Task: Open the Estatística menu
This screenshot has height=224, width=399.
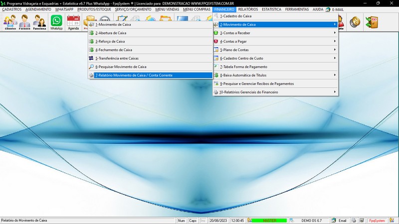Action: [x=272, y=9]
